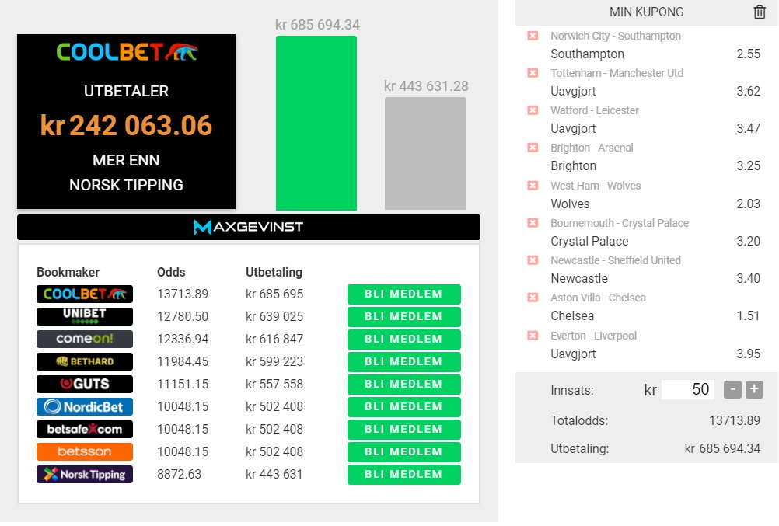
Task: Click the Bookmaker column header
Action: (x=68, y=272)
